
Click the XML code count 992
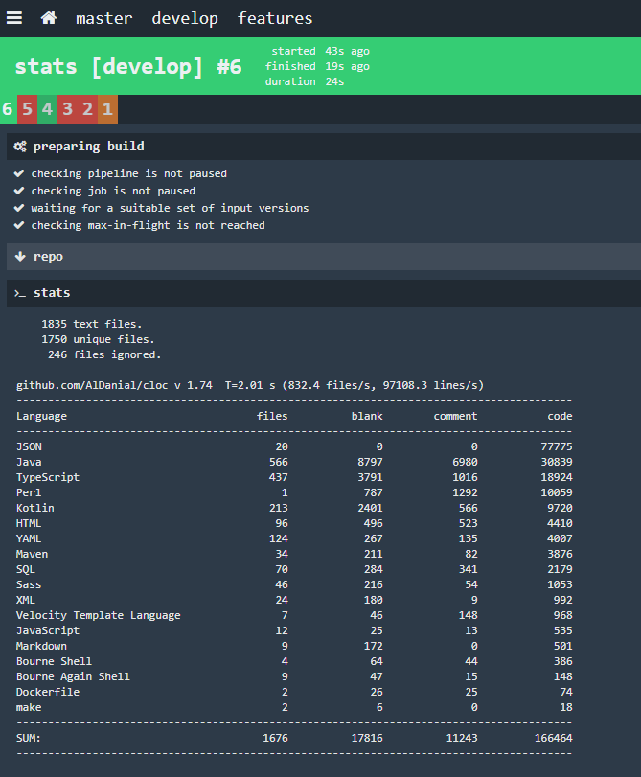click(562, 601)
